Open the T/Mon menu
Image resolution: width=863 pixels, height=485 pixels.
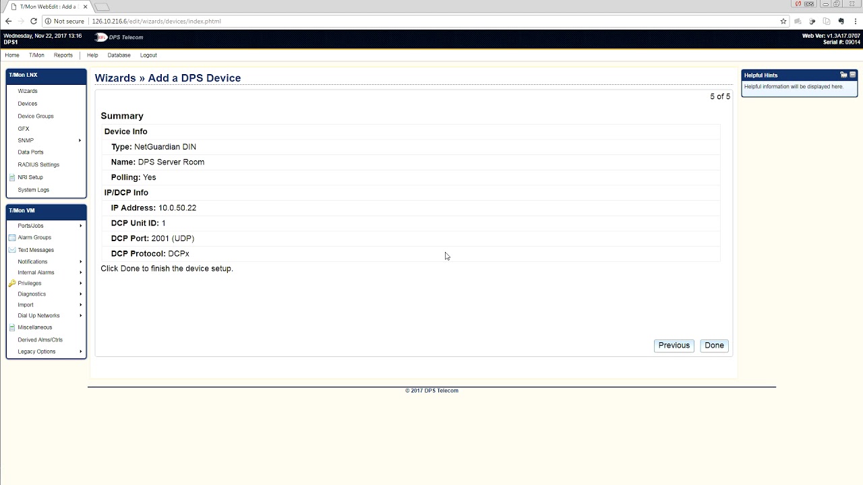click(x=36, y=55)
